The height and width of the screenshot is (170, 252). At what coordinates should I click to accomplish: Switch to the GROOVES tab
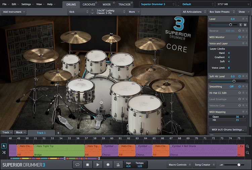tap(89, 4)
